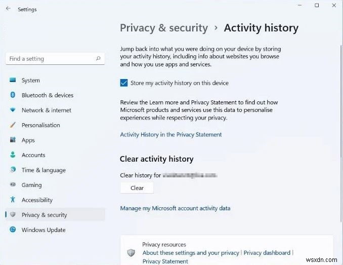Open the Privacy Statement link under resources
Viewport: 343px width, 265px height.
[x=165, y=261]
